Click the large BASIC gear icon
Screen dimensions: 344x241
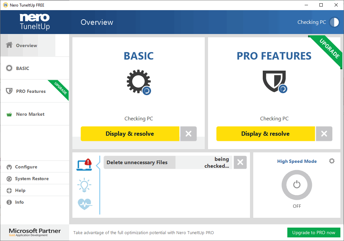tap(139, 82)
